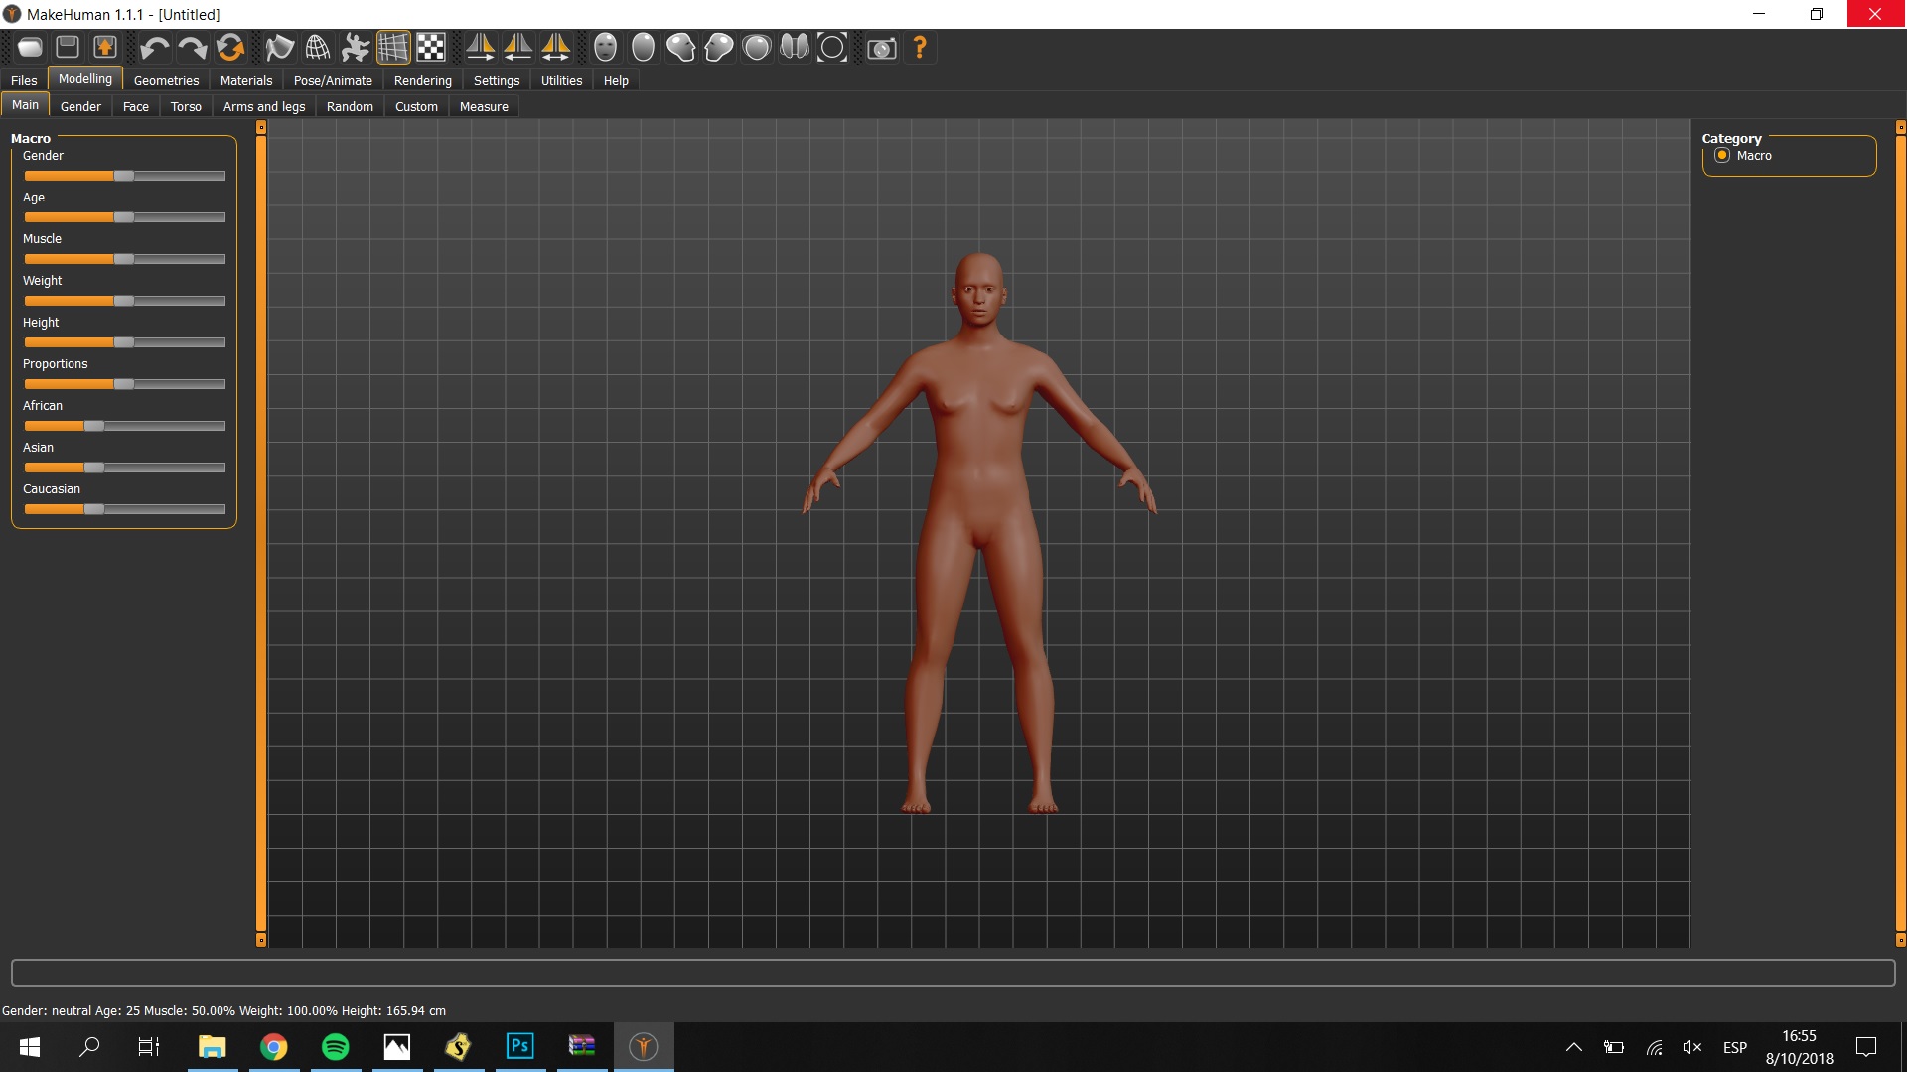Click the Export arrow icon

pos(105,47)
